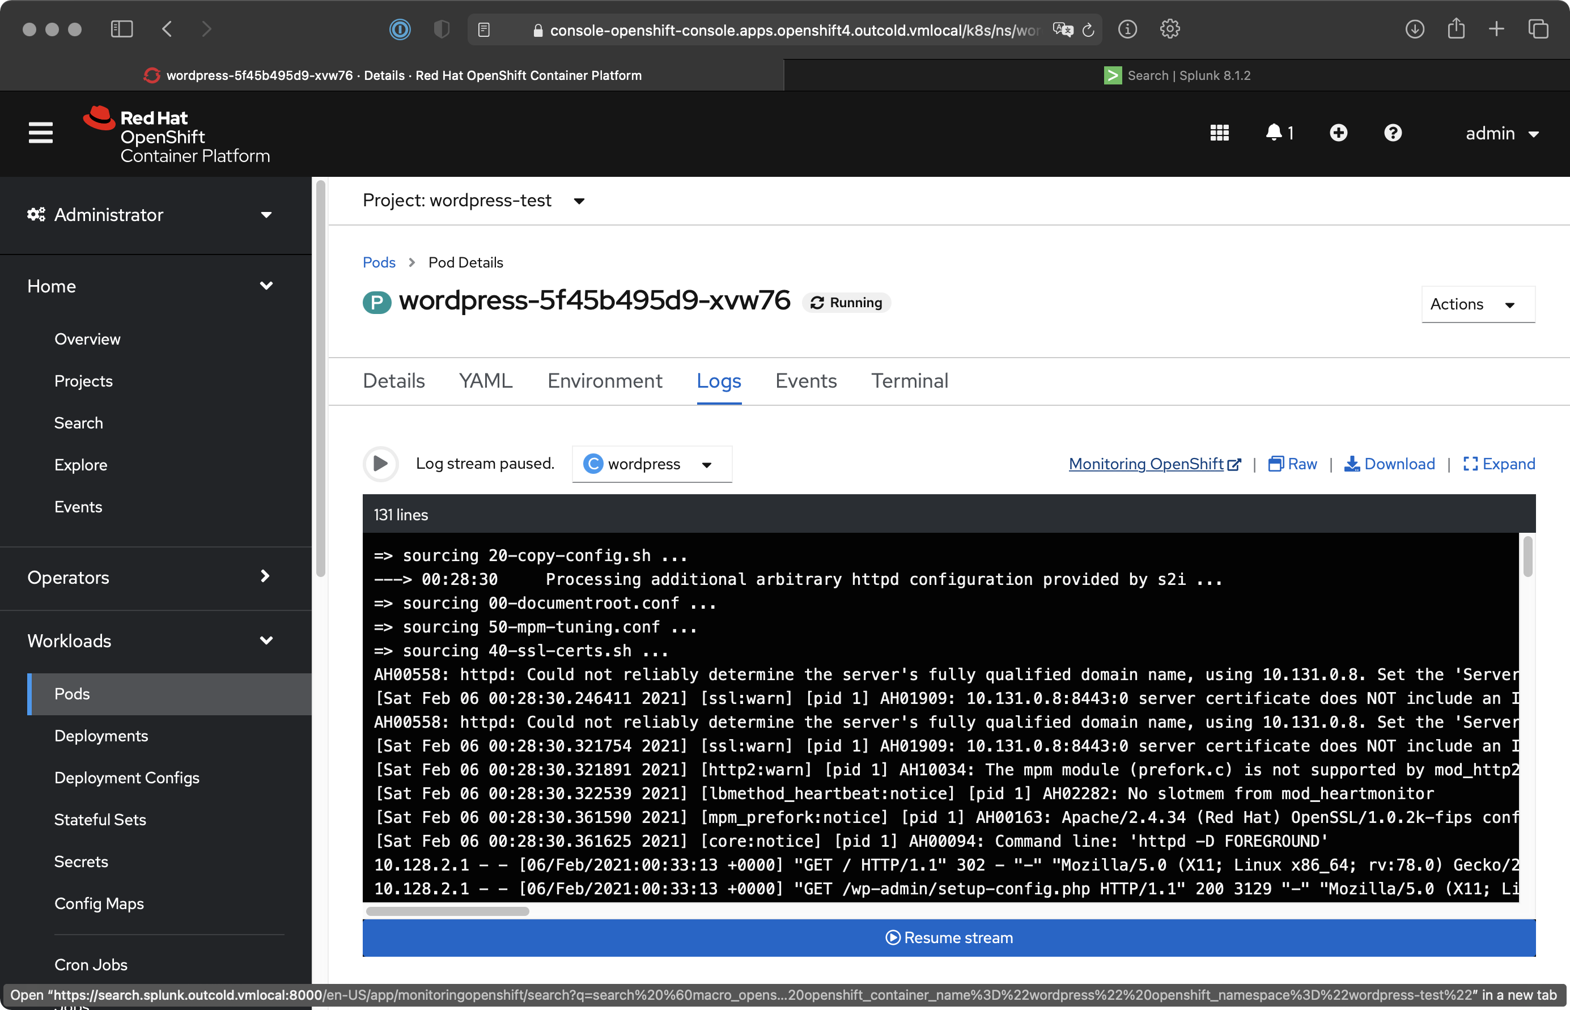Open Deployment Configs in the sidebar

click(126, 778)
